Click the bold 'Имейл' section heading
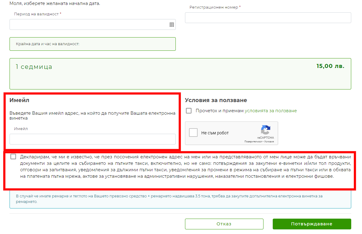Image resolution: width=362 pixels, height=234 pixels. [x=19, y=100]
